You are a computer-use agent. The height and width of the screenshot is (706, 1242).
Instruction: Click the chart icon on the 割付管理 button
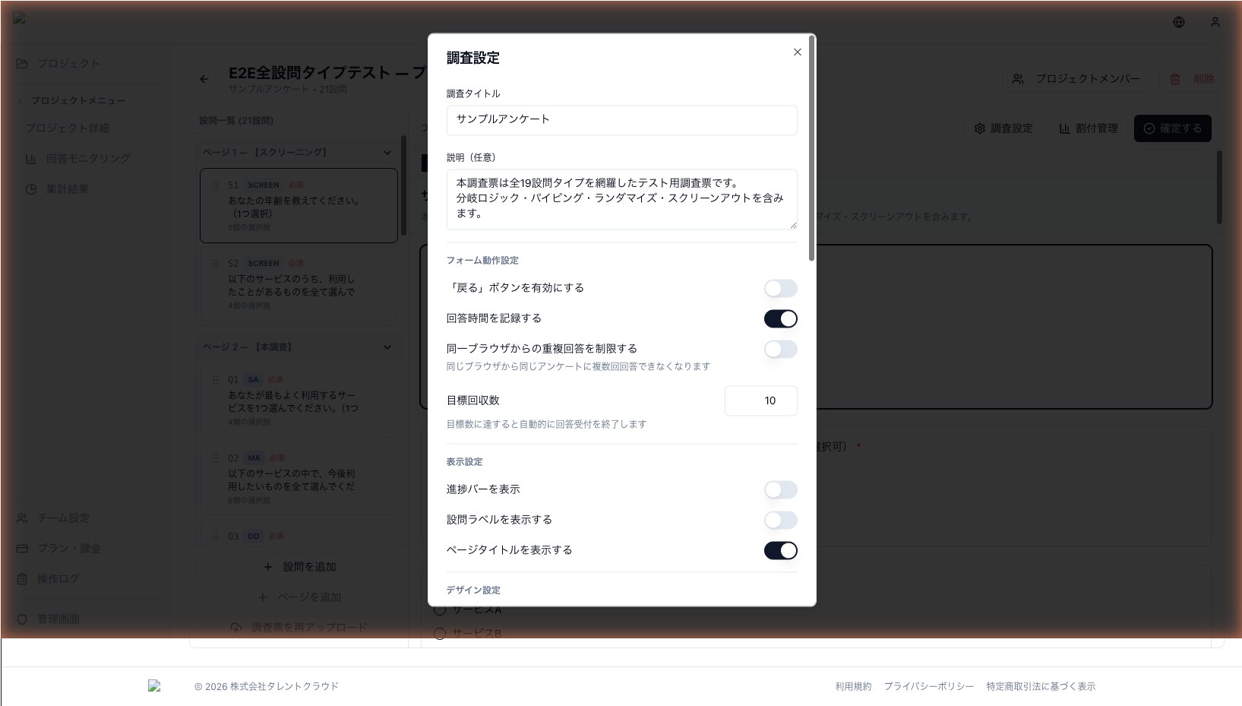[1064, 128]
